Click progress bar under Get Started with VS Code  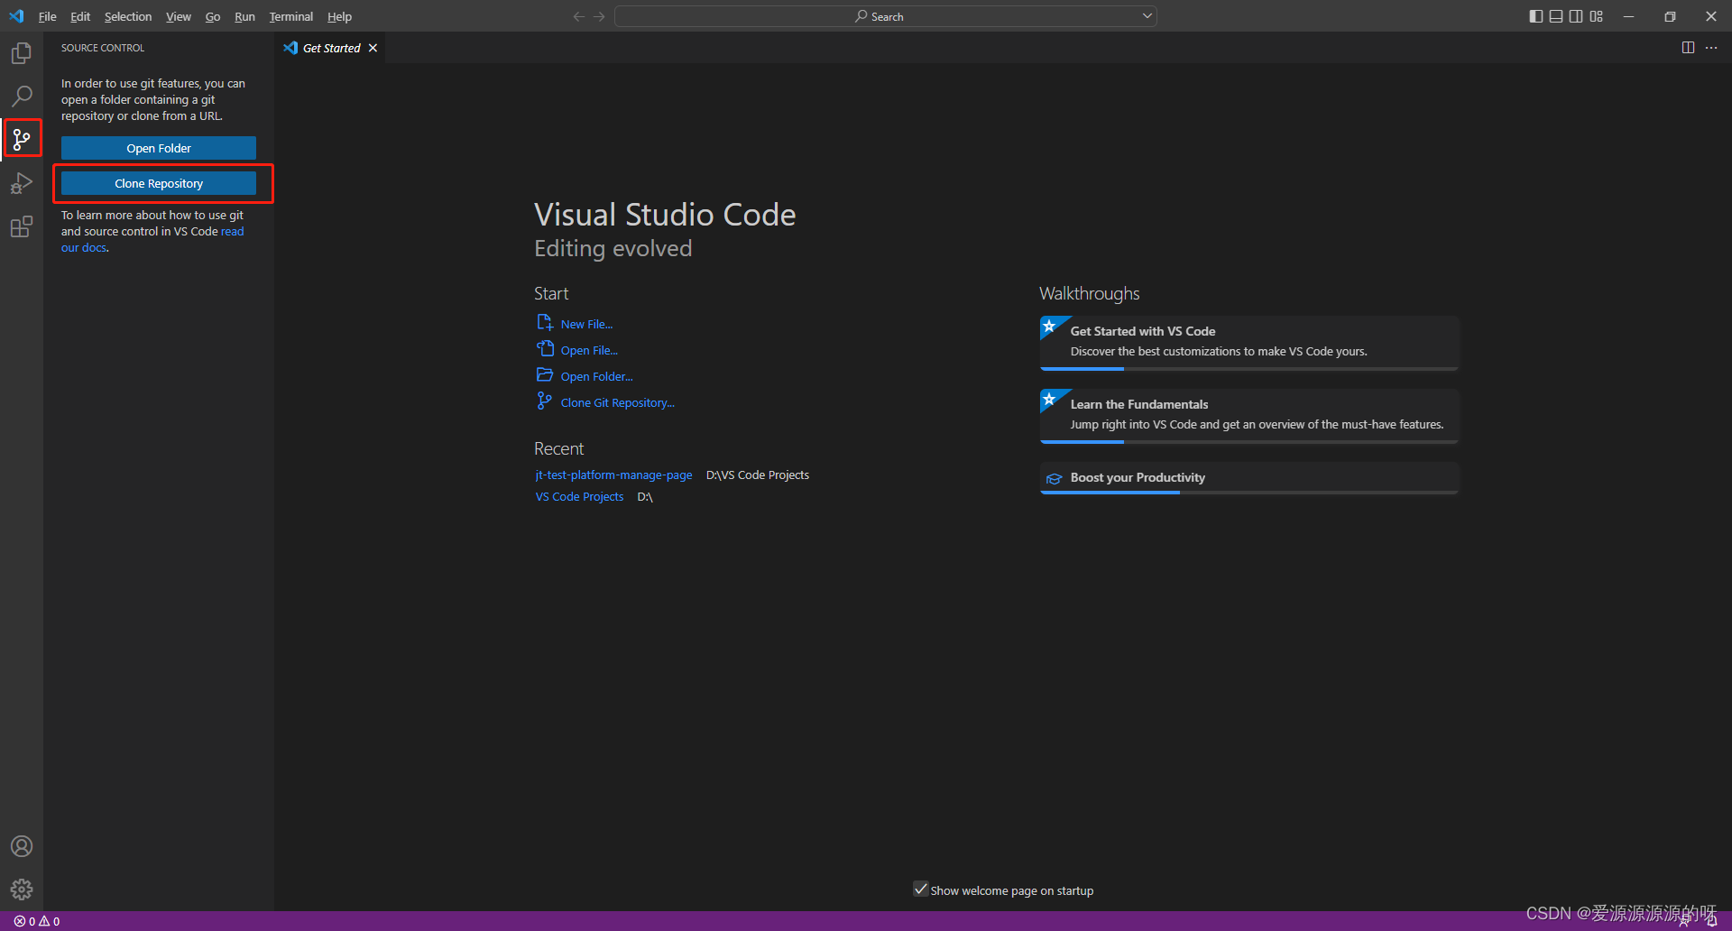(1249, 368)
